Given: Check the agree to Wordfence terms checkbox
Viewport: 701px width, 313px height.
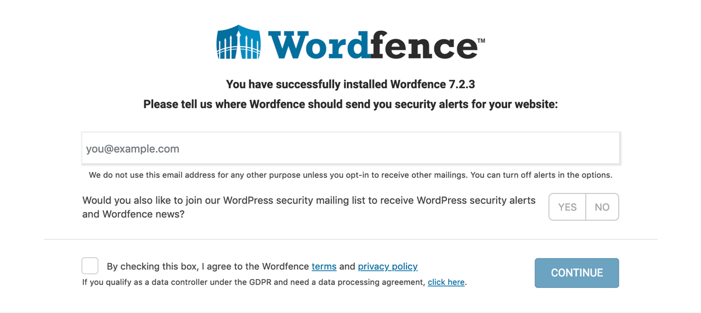Looking at the screenshot, I should coord(90,266).
